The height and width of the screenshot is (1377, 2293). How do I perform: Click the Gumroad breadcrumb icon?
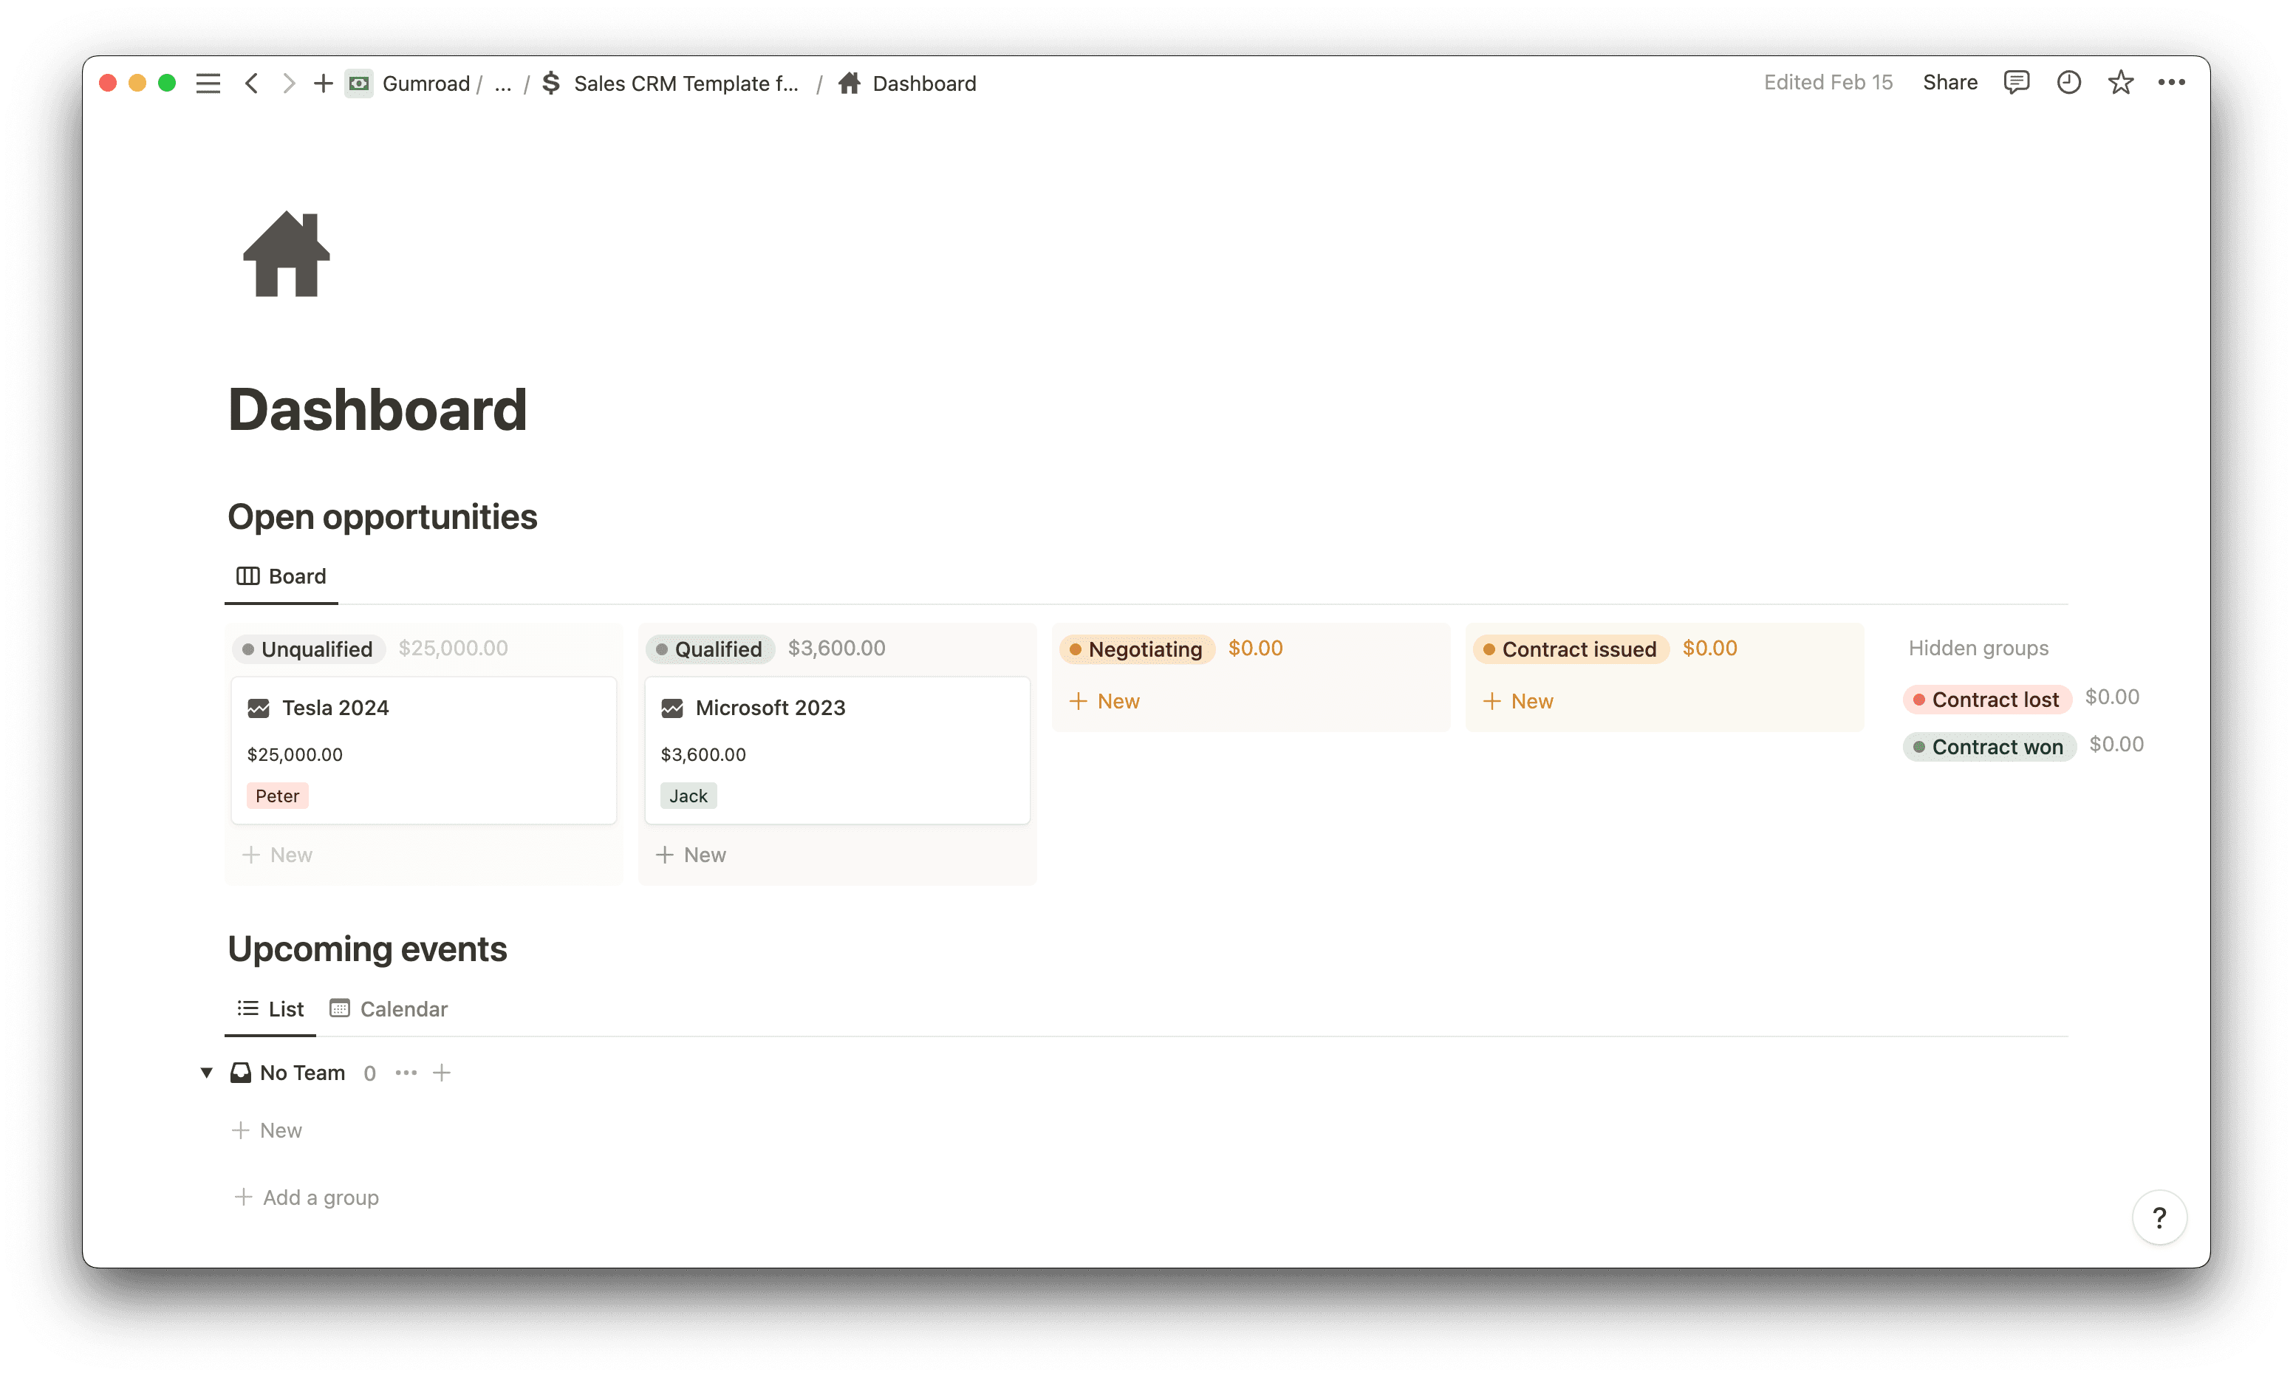[359, 83]
